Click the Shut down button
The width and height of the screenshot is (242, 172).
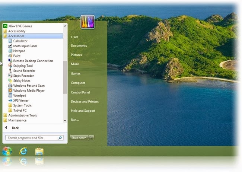tap(79, 138)
